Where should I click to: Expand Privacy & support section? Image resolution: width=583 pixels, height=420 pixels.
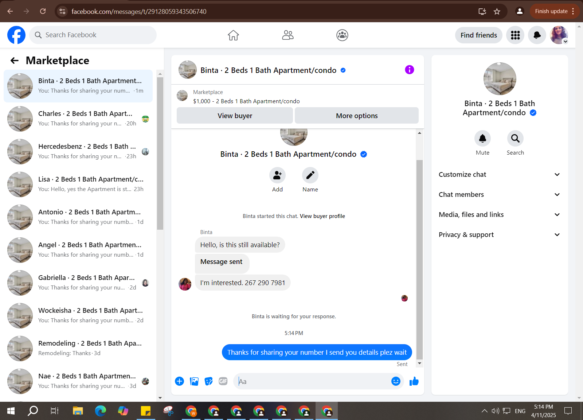(x=499, y=235)
